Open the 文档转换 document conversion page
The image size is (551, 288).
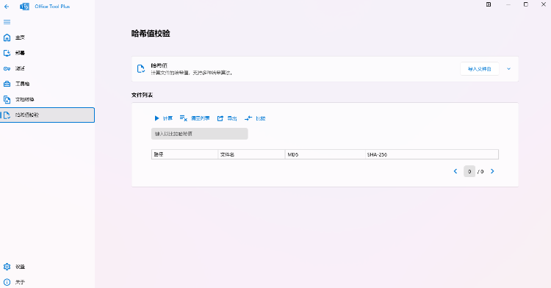point(48,99)
